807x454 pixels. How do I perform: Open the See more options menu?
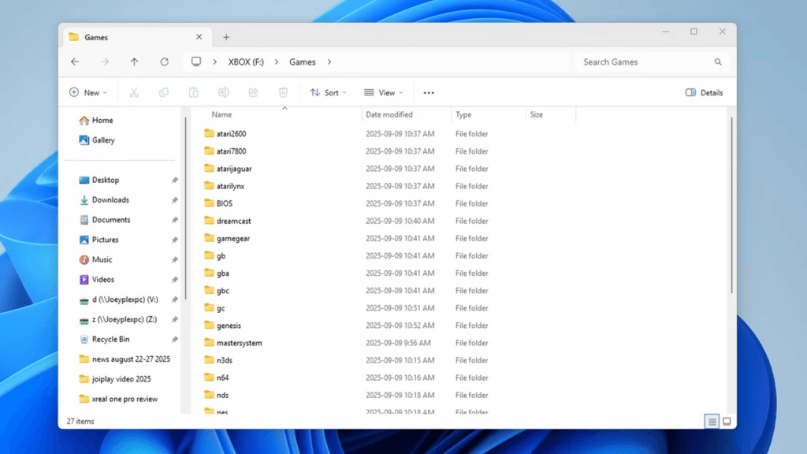[x=429, y=92]
